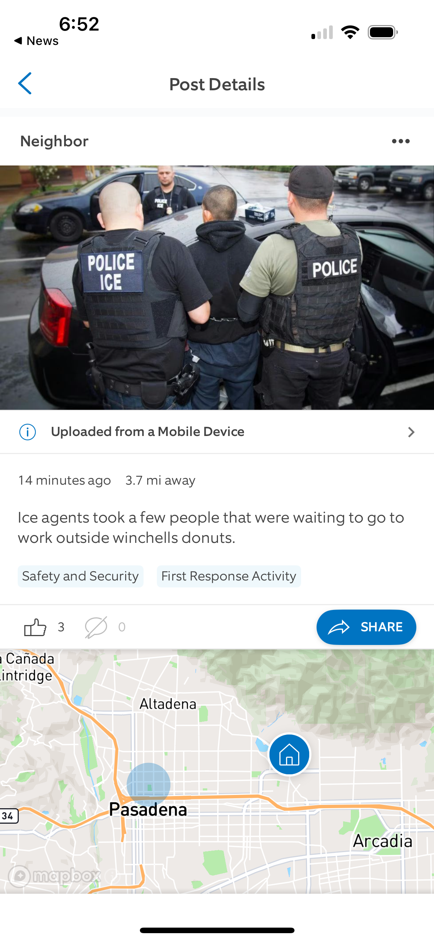Share this post via SHARE button

[x=366, y=627]
